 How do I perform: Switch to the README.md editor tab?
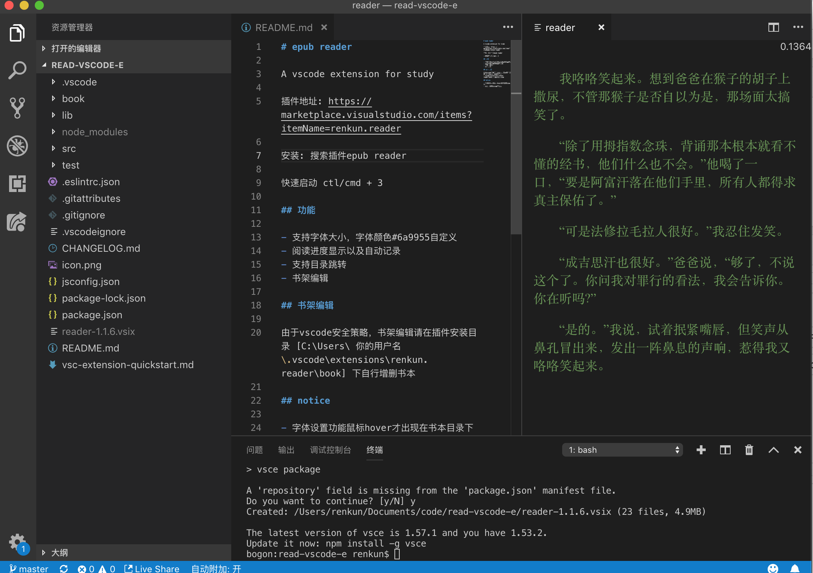(x=284, y=28)
